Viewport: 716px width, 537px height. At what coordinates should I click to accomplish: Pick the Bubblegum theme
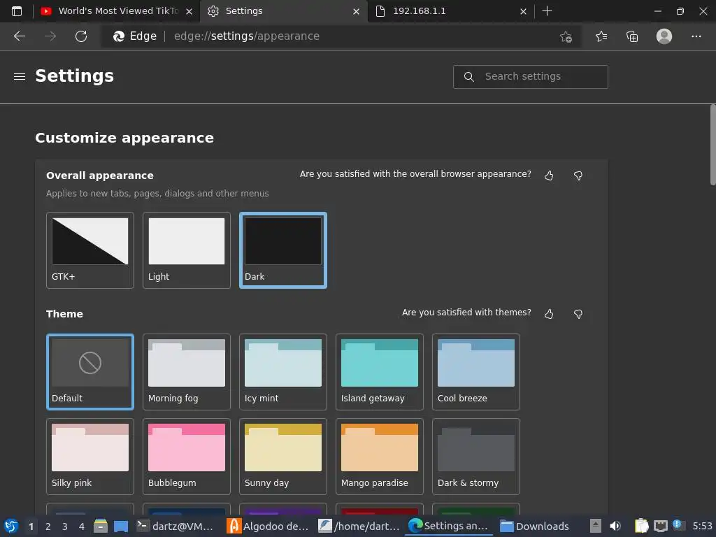click(x=186, y=457)
